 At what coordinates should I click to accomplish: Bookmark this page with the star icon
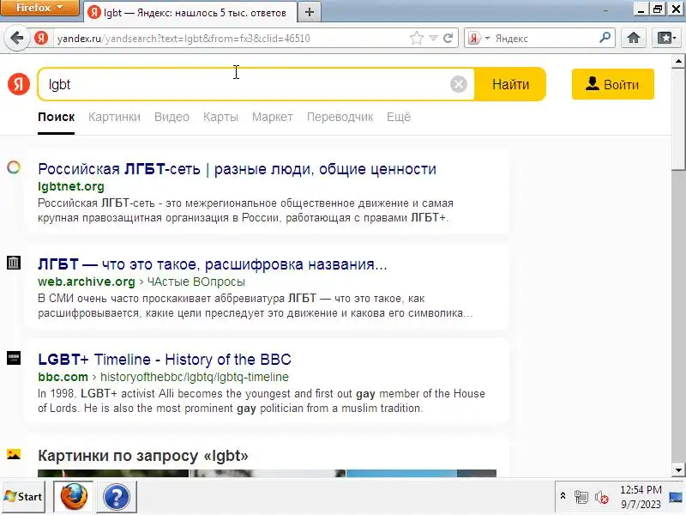pos(417,38)
